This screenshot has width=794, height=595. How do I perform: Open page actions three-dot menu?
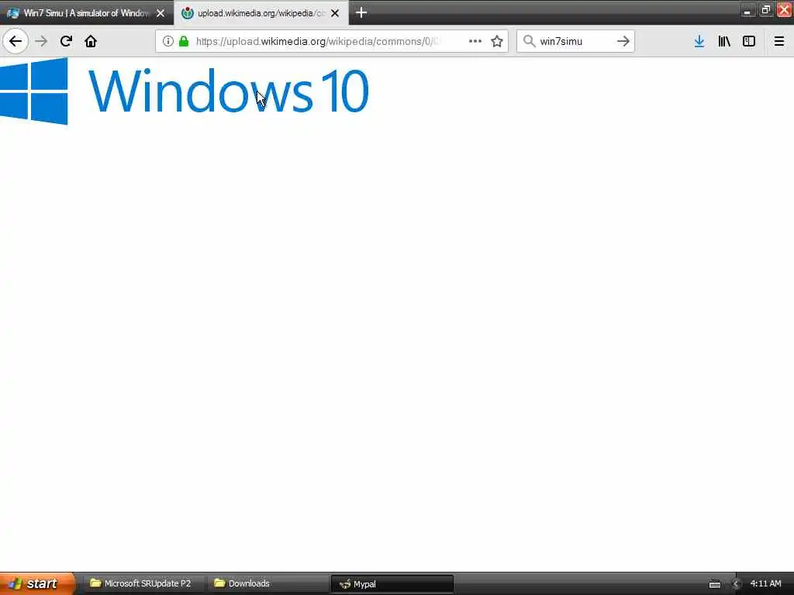pyautogui.click(x=475, y=41)
